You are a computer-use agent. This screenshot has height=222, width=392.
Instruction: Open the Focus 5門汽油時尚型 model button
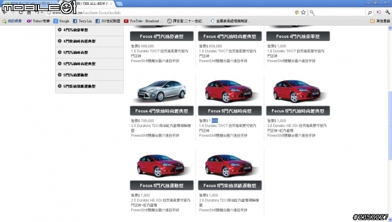pos(230,111)
